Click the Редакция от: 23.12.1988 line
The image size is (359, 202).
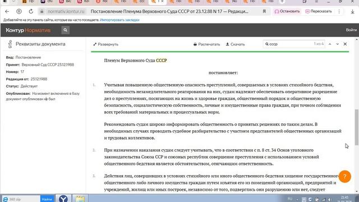click(x=26, y=79)
